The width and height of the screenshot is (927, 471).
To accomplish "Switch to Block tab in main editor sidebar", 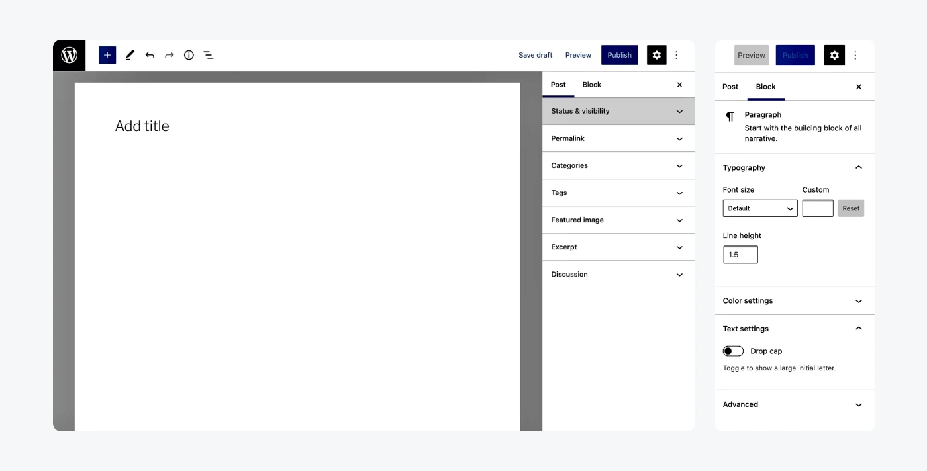I will (x=592, y=85).
